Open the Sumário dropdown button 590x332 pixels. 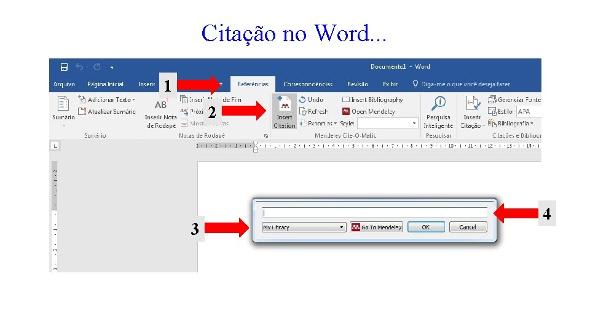[x=63, y=112]
